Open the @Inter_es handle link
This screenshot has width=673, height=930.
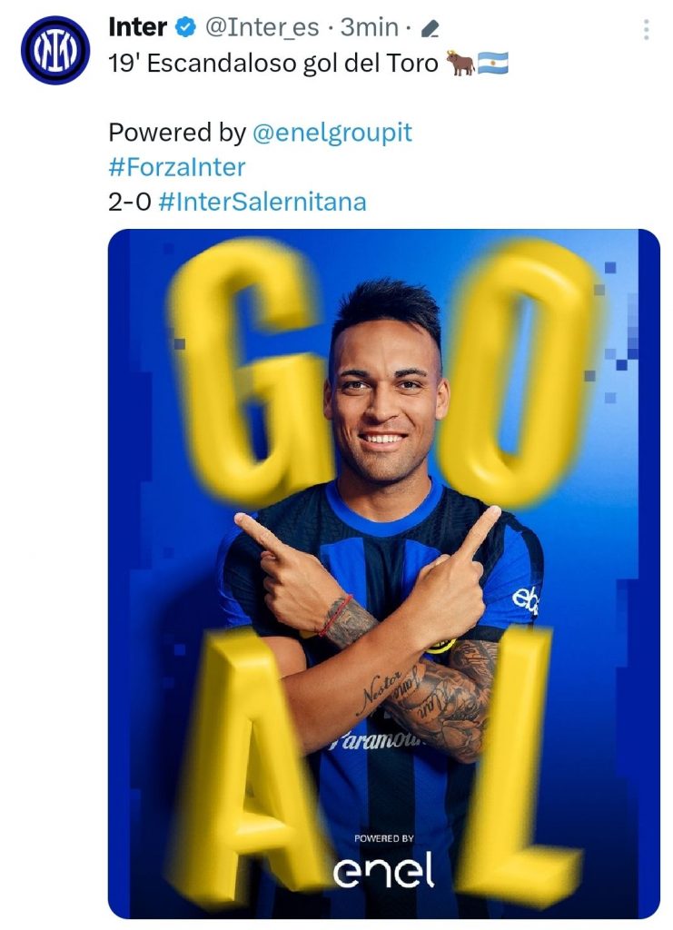262,28
